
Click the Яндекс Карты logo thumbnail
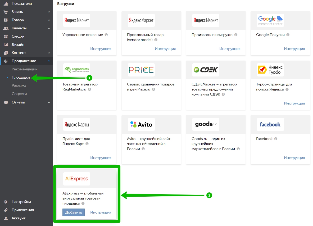coord(77,124)
